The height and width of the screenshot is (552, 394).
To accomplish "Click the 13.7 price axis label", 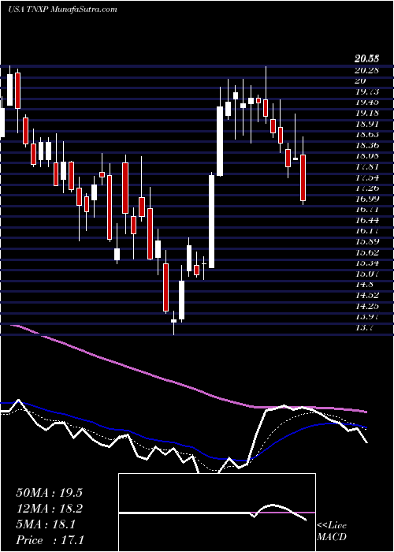I will click(x=364, y=328).
